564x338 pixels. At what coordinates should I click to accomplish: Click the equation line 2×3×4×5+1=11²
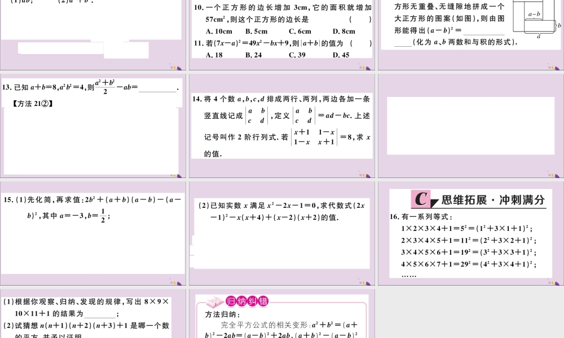click(469, 241)
